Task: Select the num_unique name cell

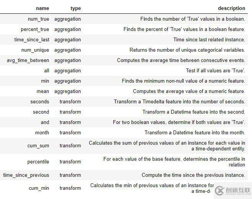Action: click(35, 50)
